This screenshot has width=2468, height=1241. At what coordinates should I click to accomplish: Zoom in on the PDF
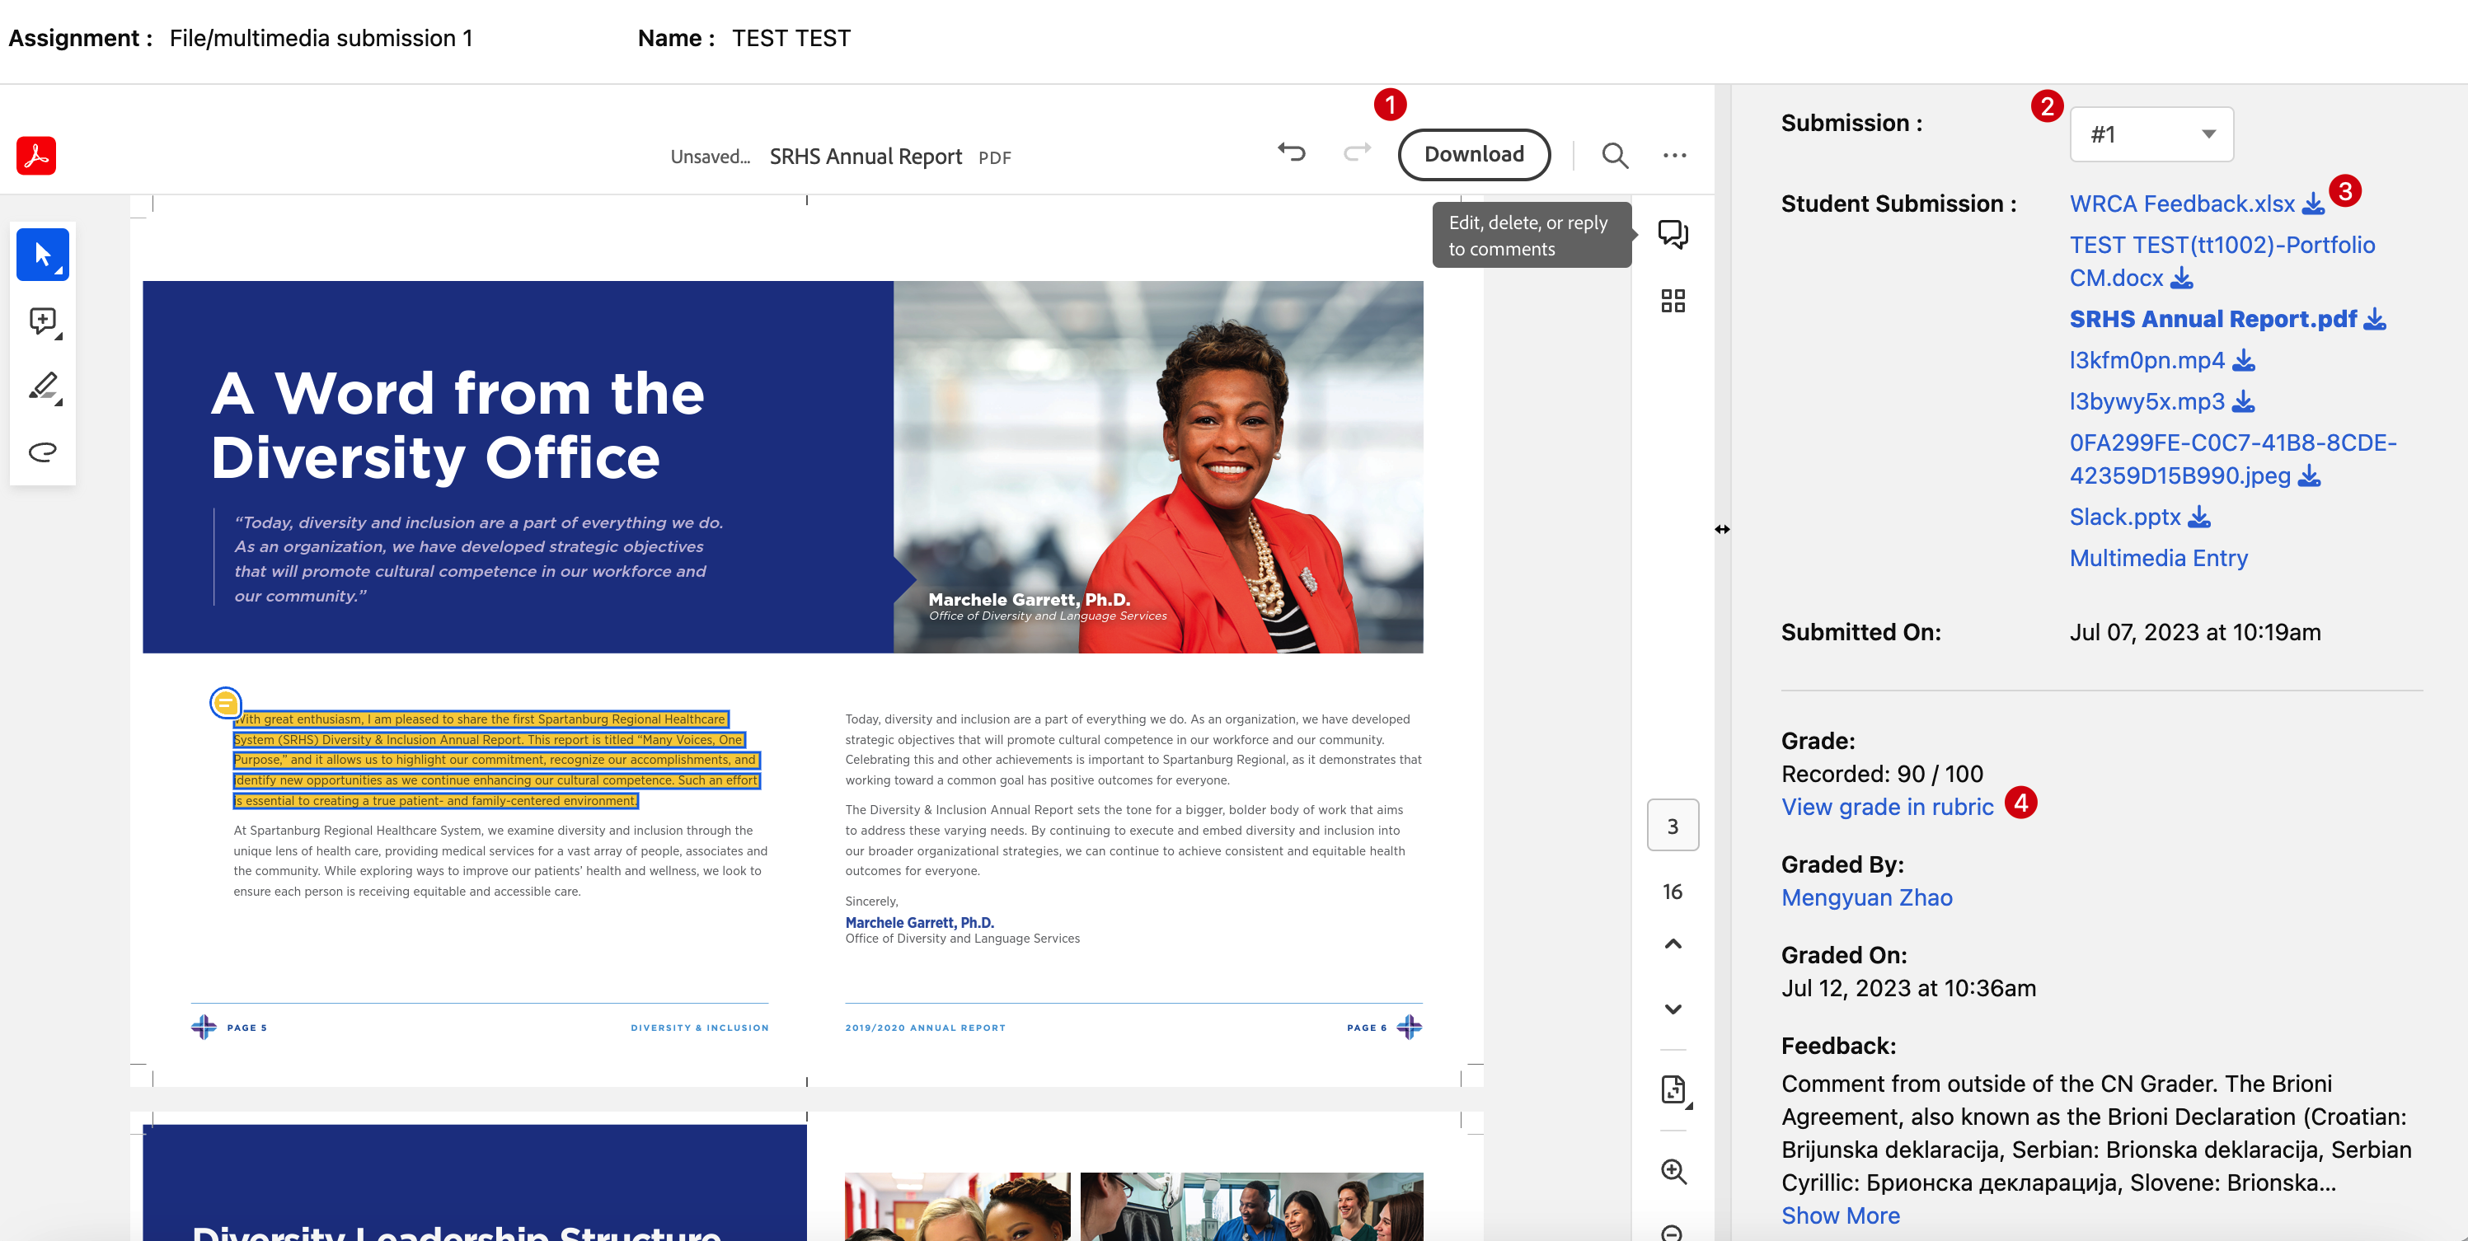pyautogui.click(x=1673, y=1170)
